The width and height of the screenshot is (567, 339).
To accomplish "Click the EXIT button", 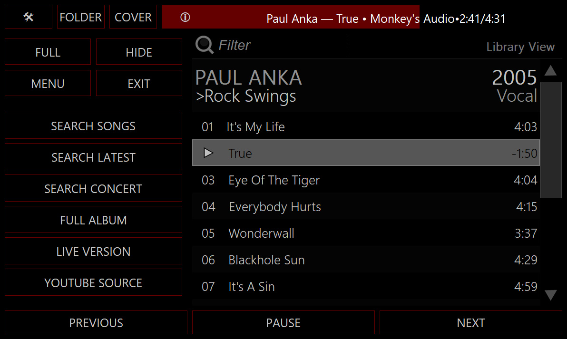I will [139, 84].
